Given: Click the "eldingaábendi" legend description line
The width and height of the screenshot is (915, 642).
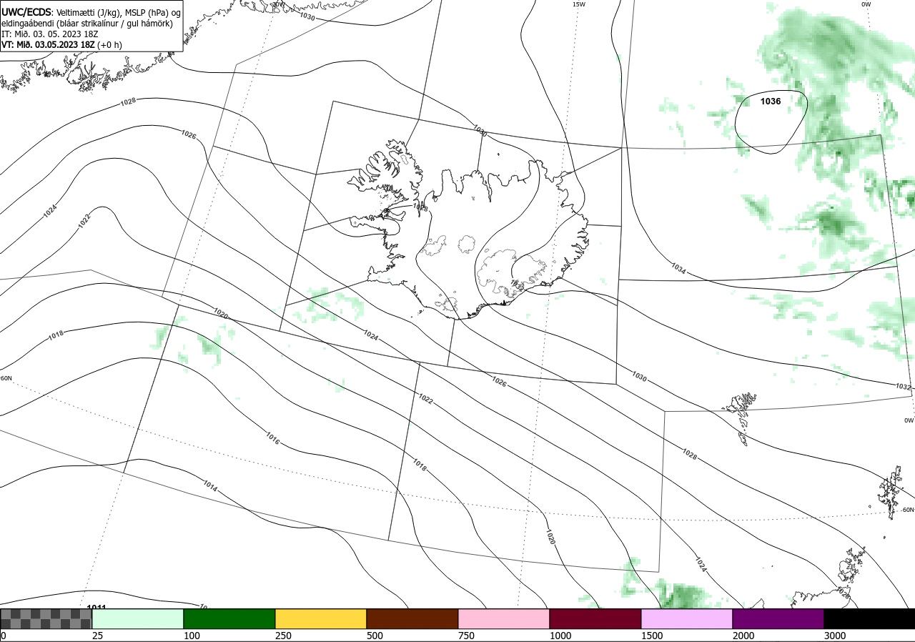Looking at the screenshot, I should pos(86,24).
